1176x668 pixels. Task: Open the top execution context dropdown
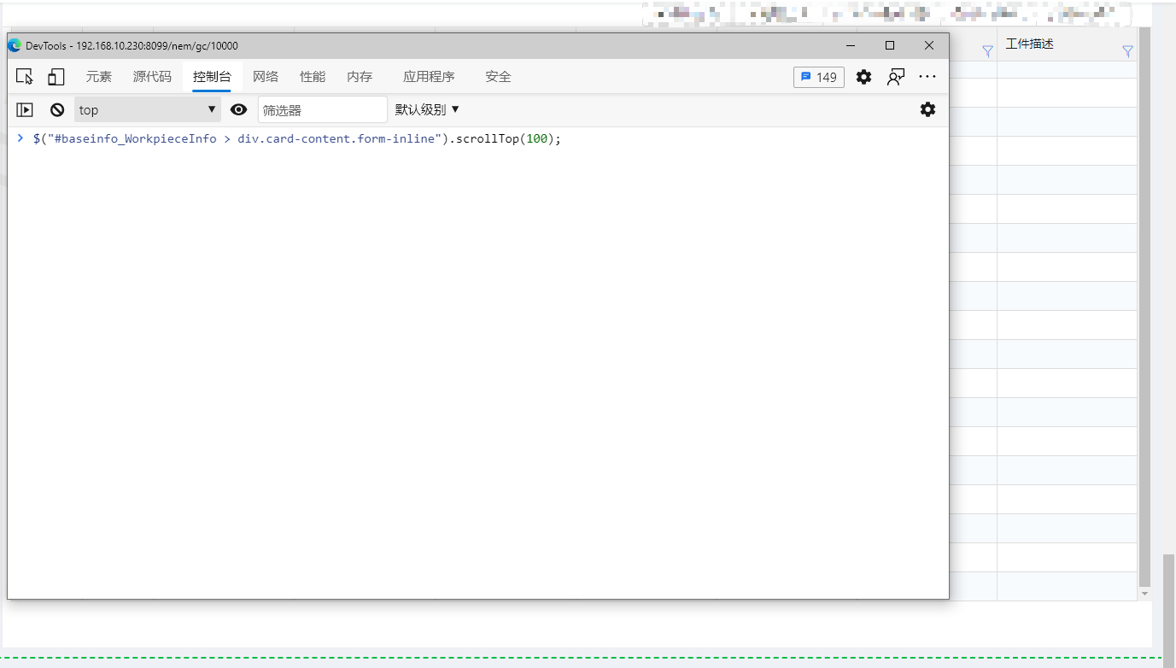point(145,109)
